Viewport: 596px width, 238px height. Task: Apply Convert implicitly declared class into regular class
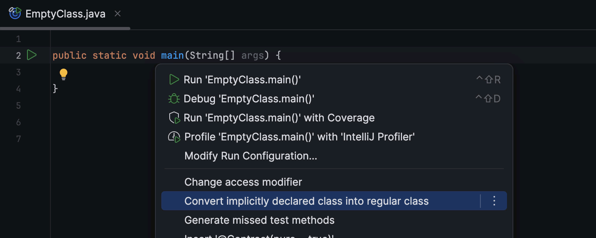(306, 201)
